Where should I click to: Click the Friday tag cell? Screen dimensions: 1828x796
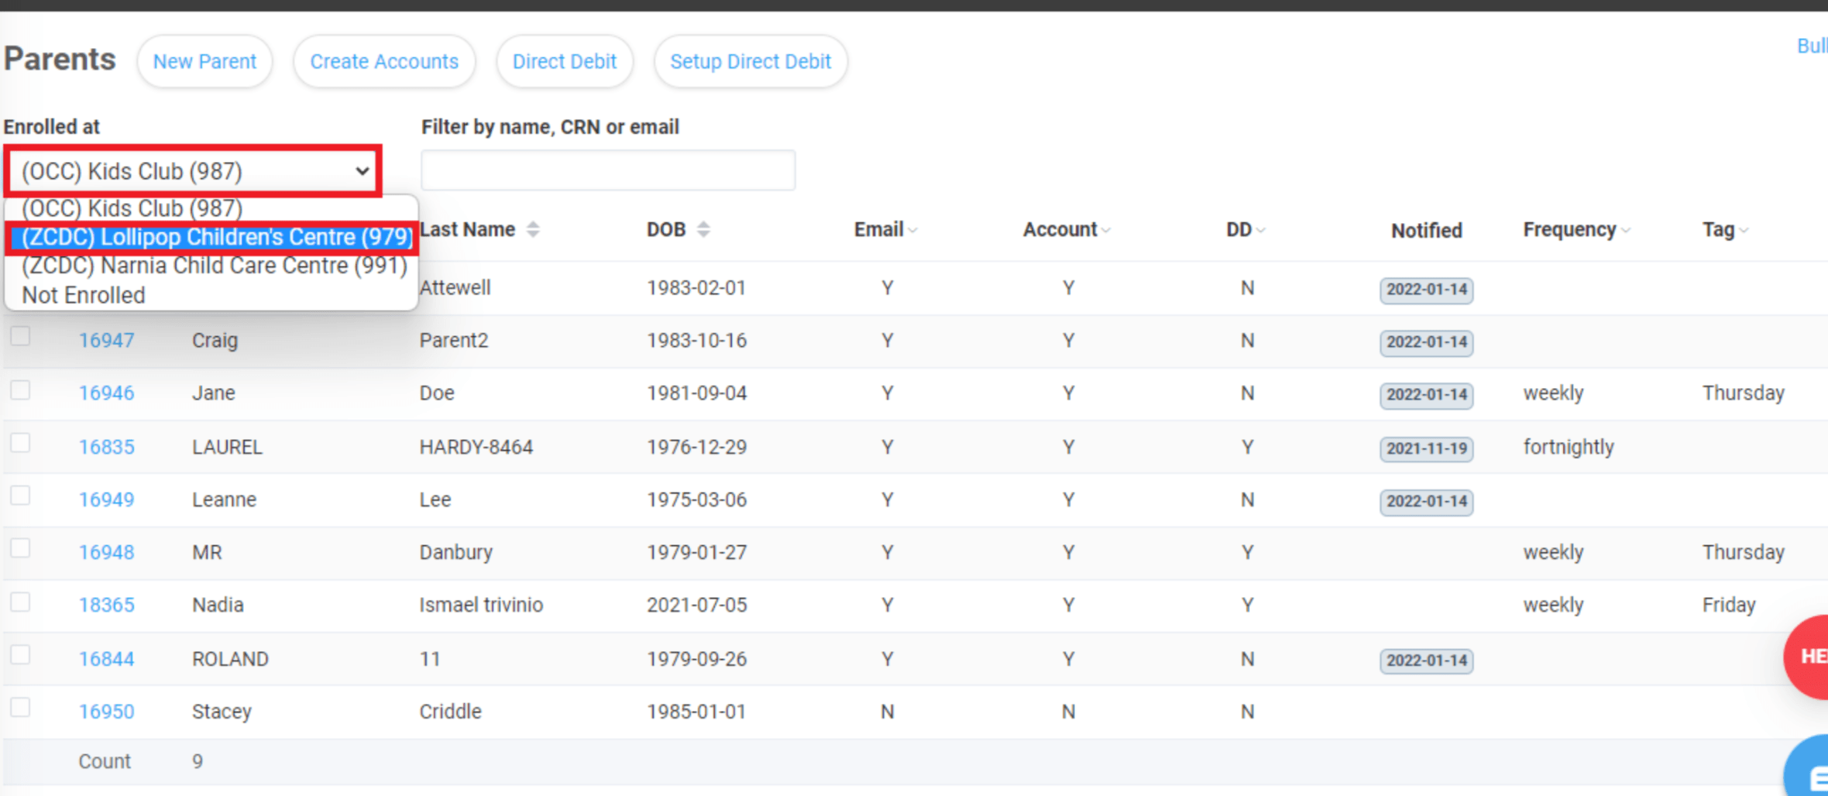tap(1729, 606)
